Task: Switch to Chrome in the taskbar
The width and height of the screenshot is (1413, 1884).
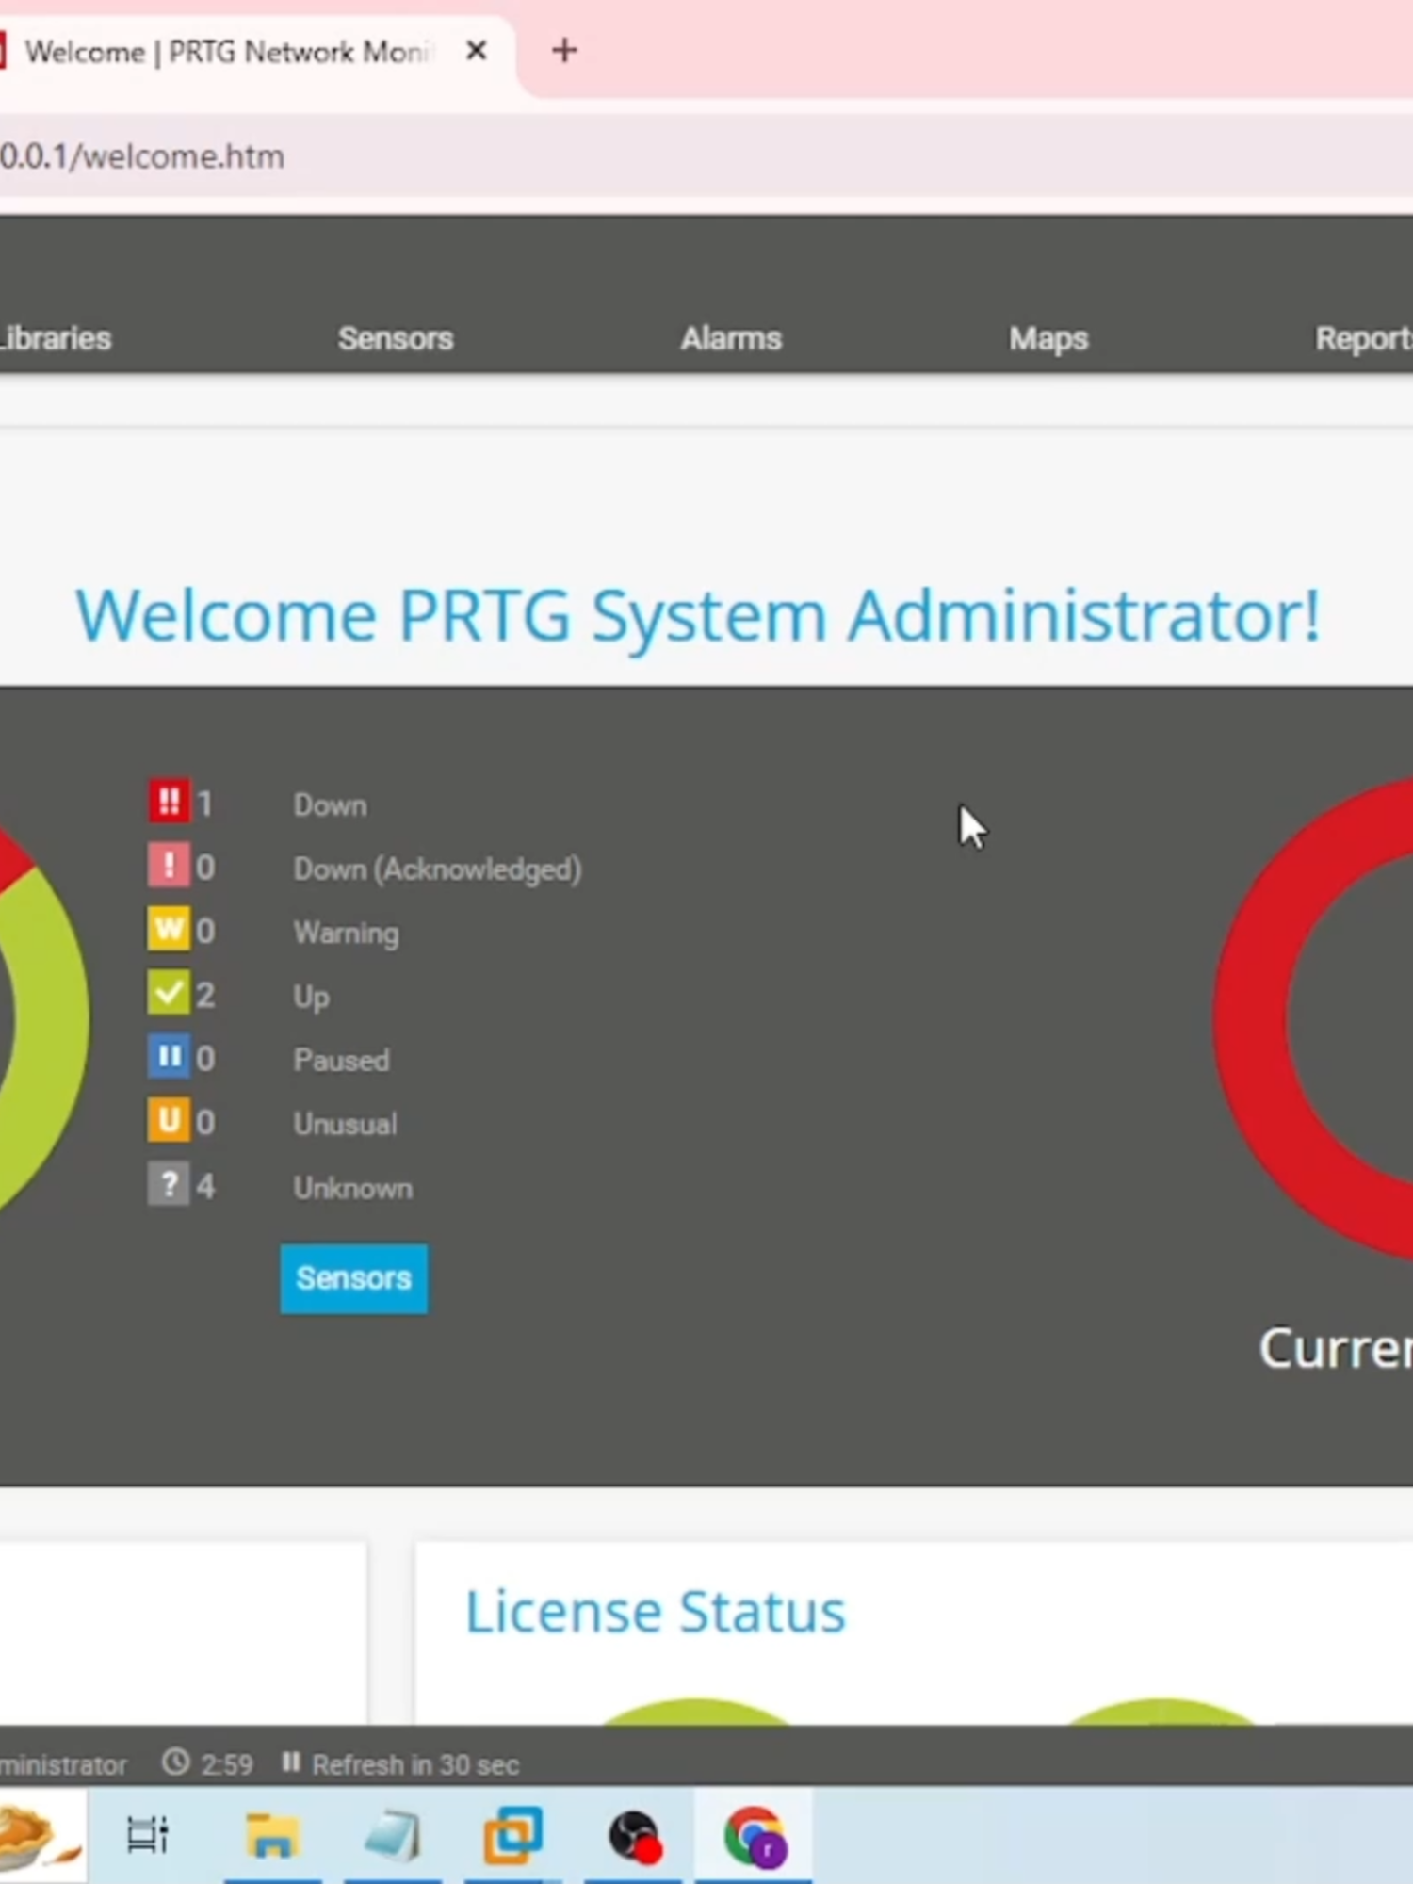Action: (x=755, y=1837)
